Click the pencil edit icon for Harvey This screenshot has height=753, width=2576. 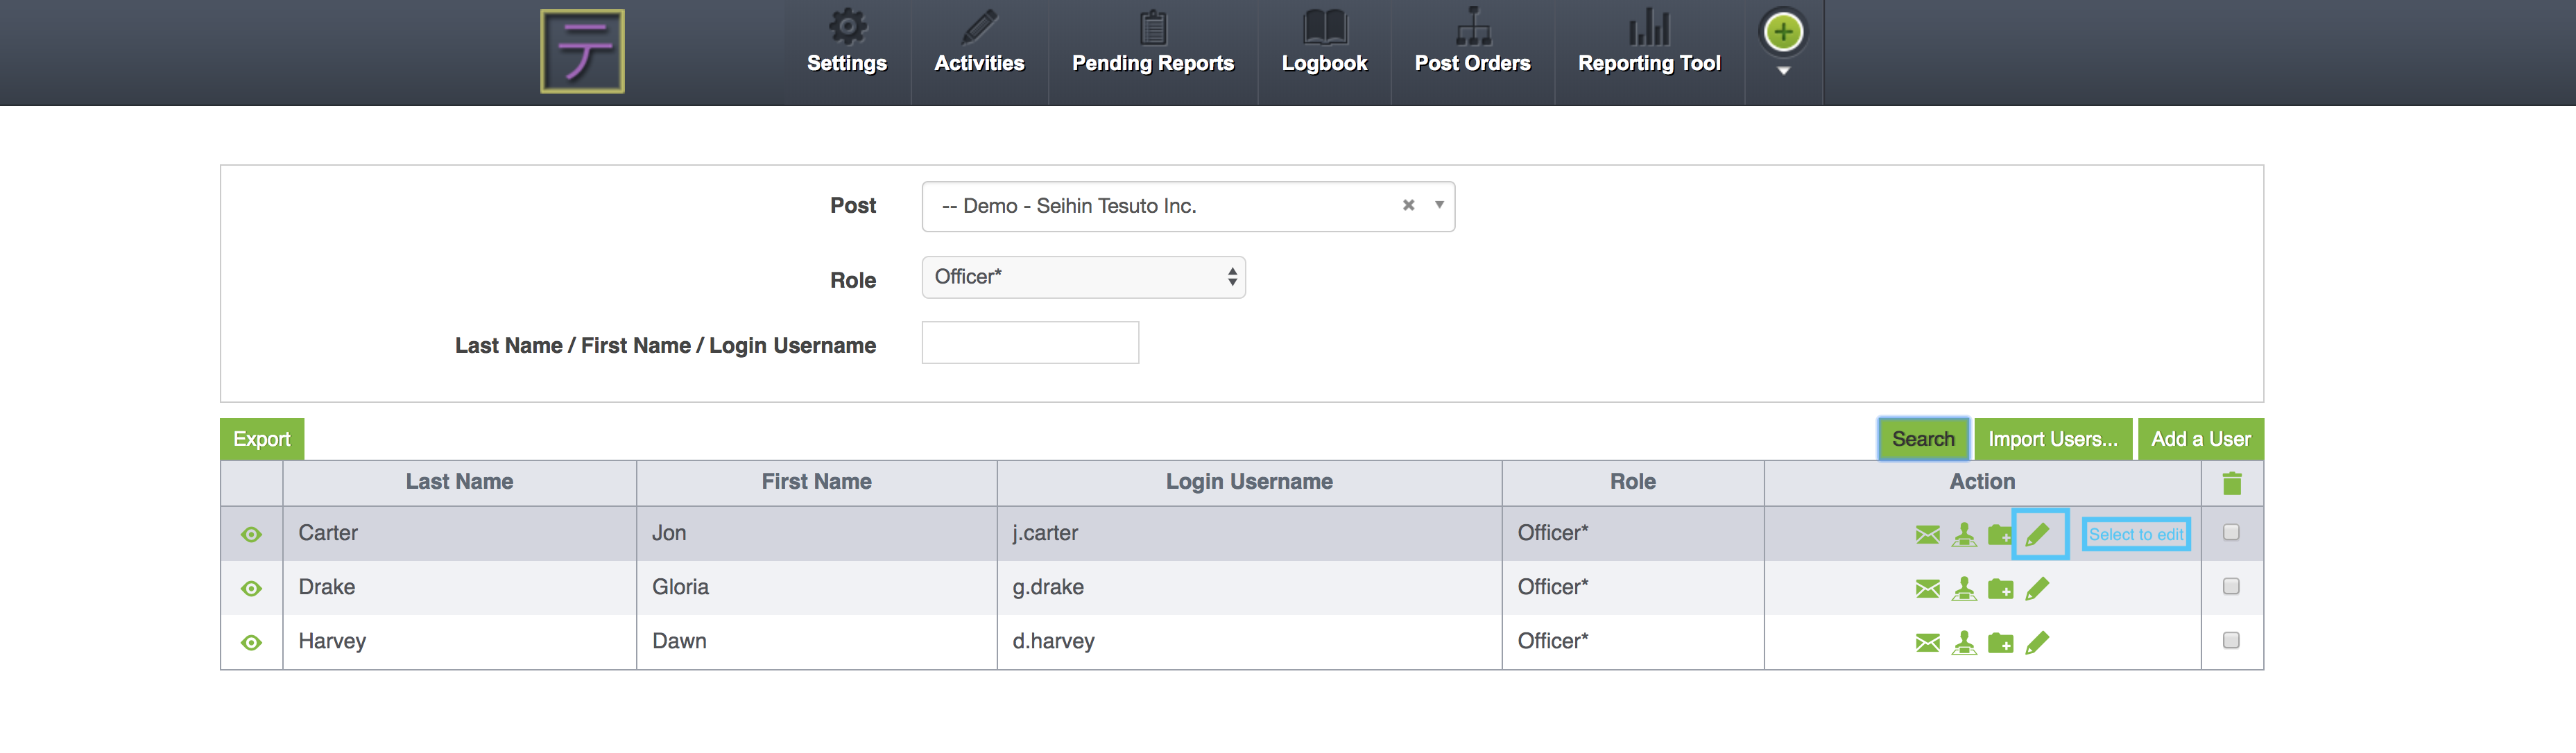(2037, 642)
